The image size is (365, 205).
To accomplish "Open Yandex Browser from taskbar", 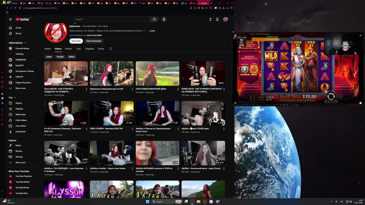I will pos(211,202).
